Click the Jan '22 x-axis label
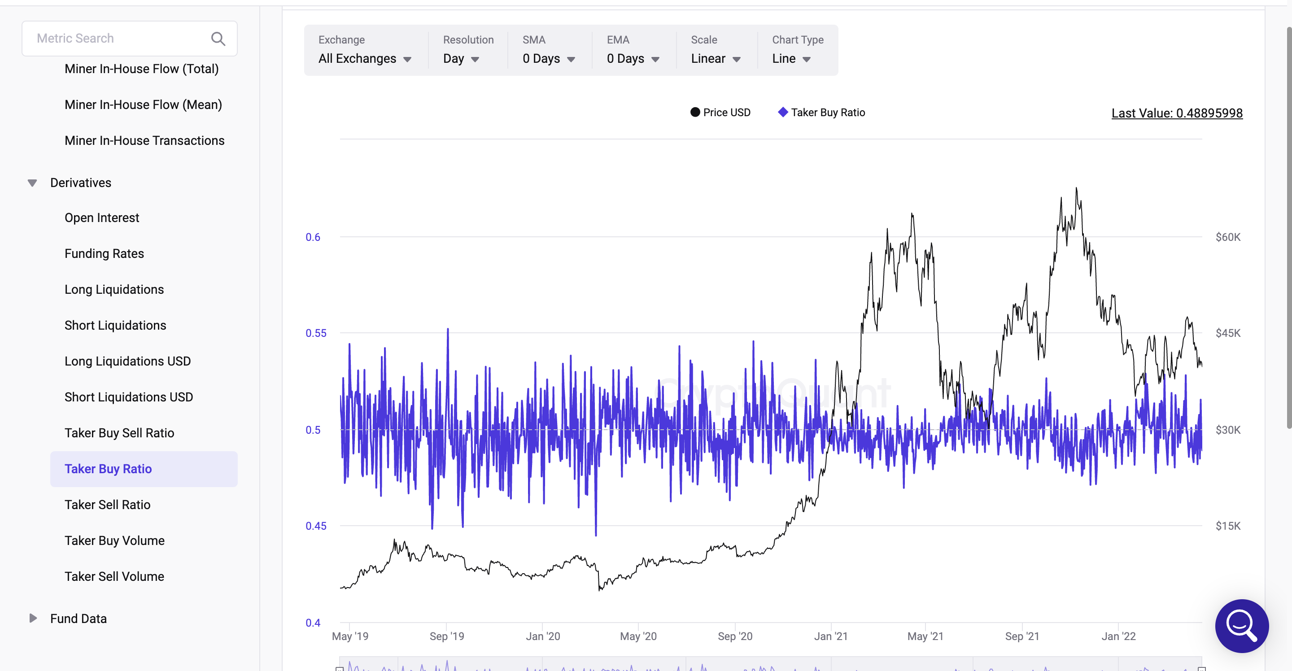Viewport: 1292px width, 671px height. 1118,636
